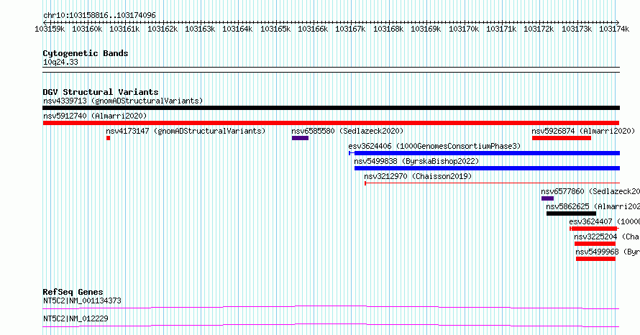This screenshot has width=640, height=335.
Task: Select the thin red nsv3212970 variant line
Action: pyautogui.click(x=493, y=183)
